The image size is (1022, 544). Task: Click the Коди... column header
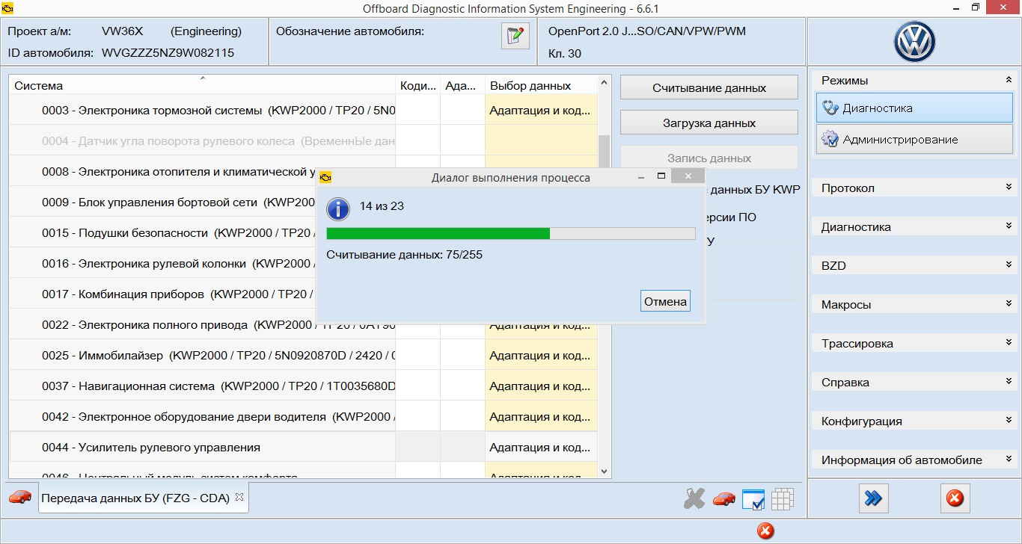(418, 85)
